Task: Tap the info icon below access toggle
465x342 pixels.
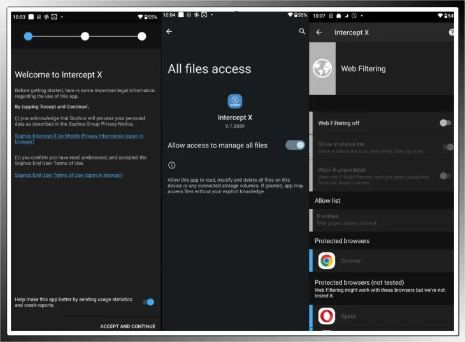Action: 171,165
